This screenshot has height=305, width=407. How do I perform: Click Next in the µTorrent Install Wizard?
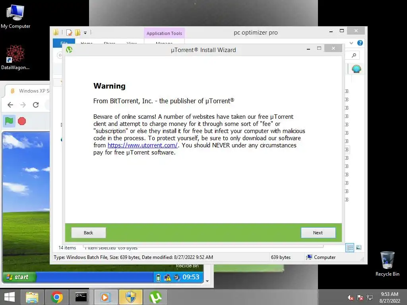[x=318, y=233]
